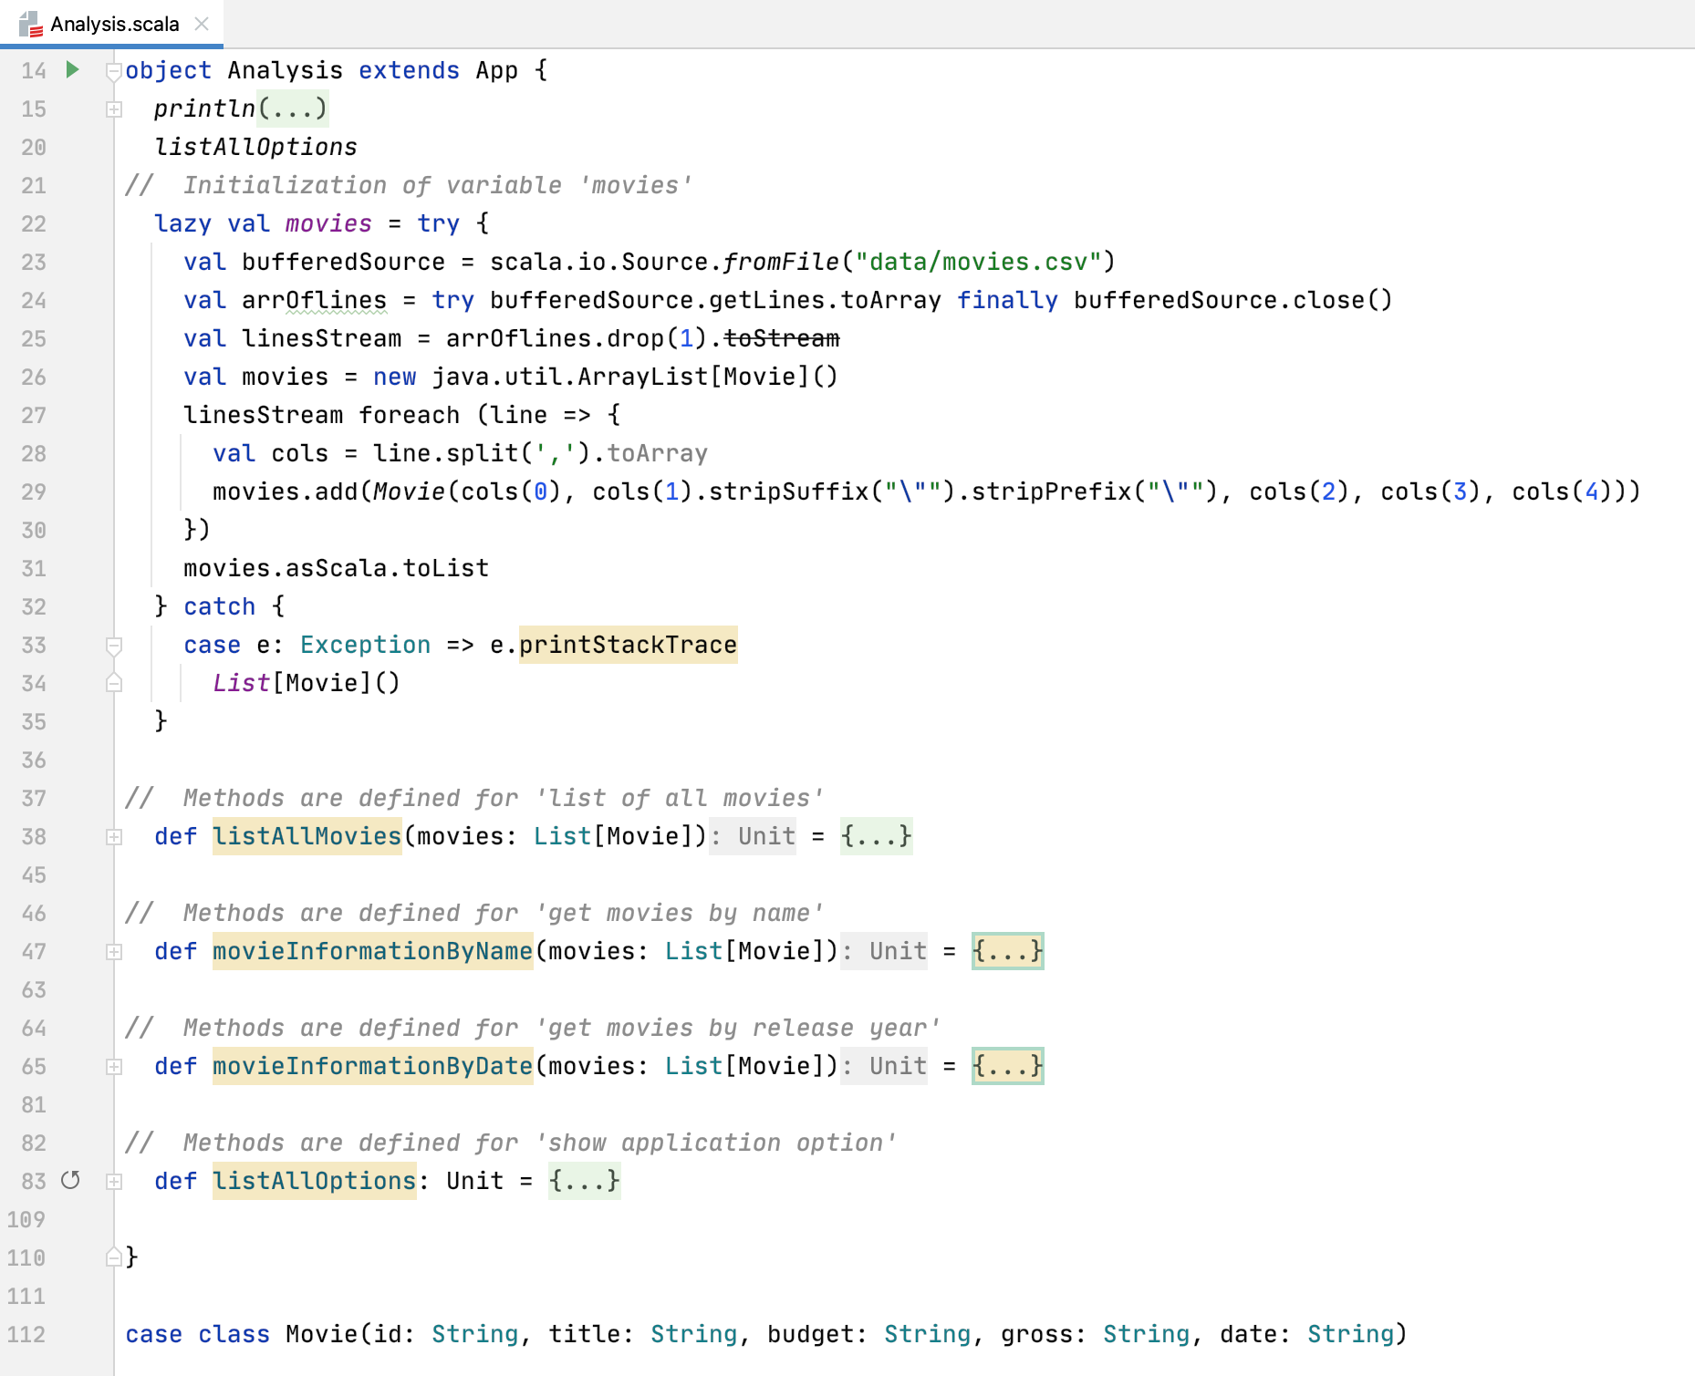The height and width of the screenshot is (1376, 1695).
Task: Click the listAllOptions method name on line 83
Action: click(314, 1181)
